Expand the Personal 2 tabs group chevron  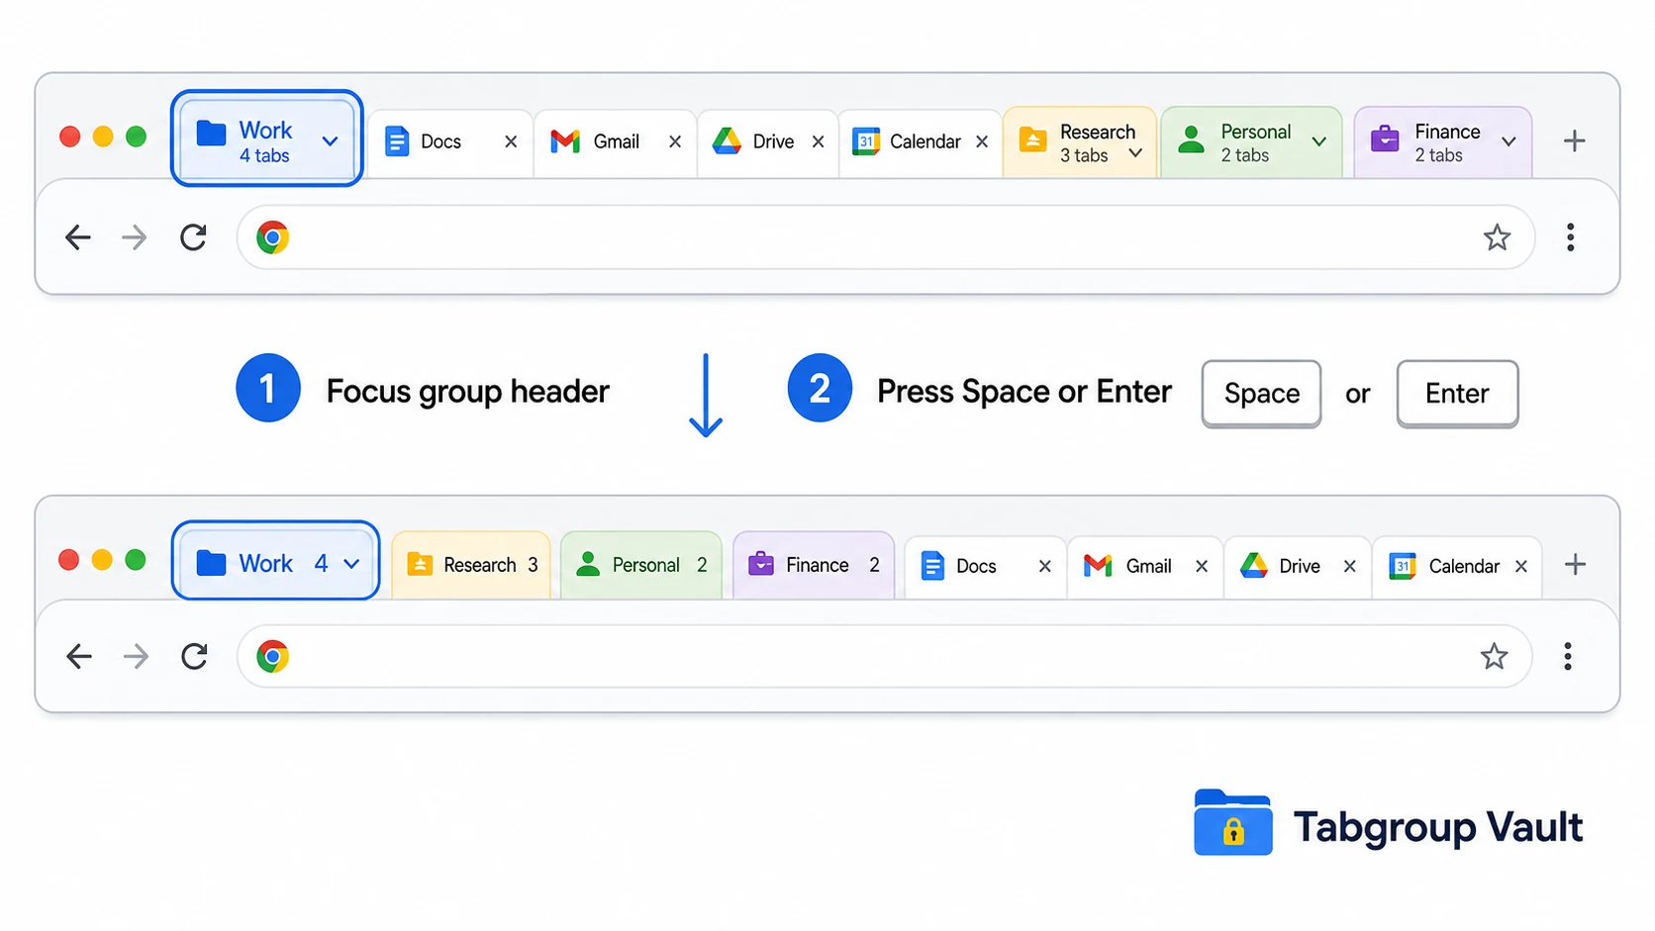[1319, 141]
